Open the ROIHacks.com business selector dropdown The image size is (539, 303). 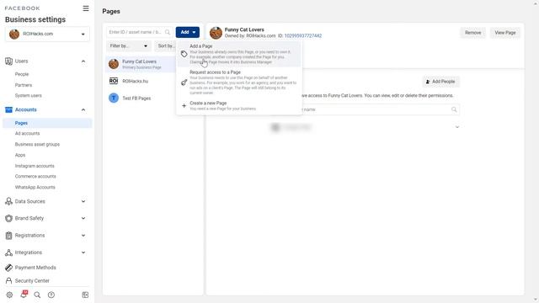click(47, 34)
